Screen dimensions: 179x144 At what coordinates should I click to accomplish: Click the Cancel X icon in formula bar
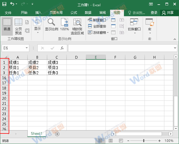43,48
